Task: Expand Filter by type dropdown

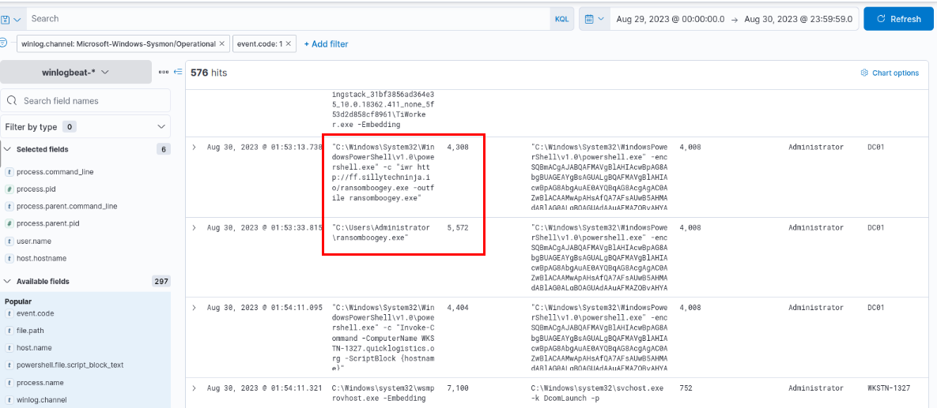Action: [x=85, y=126]
